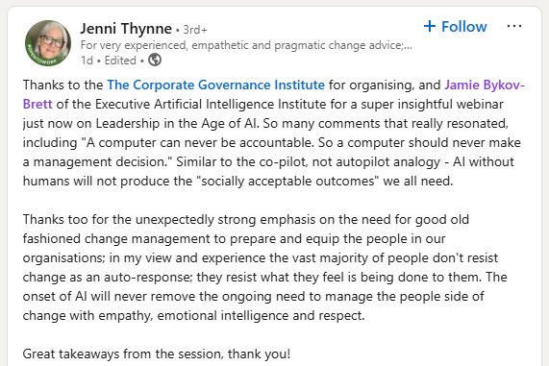Click the "1d" post timestamp
549x366 pixels.
[87, 61]
